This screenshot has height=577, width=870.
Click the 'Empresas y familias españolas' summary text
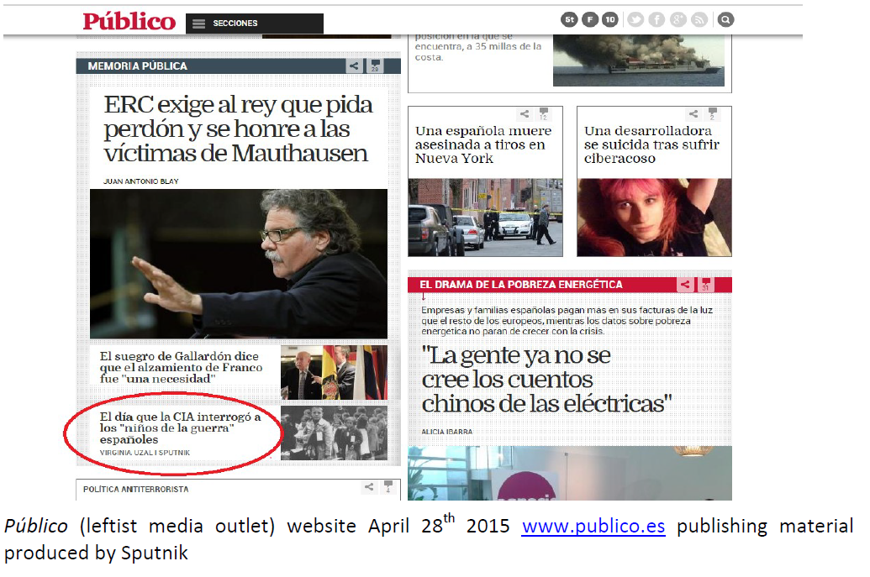567,321
